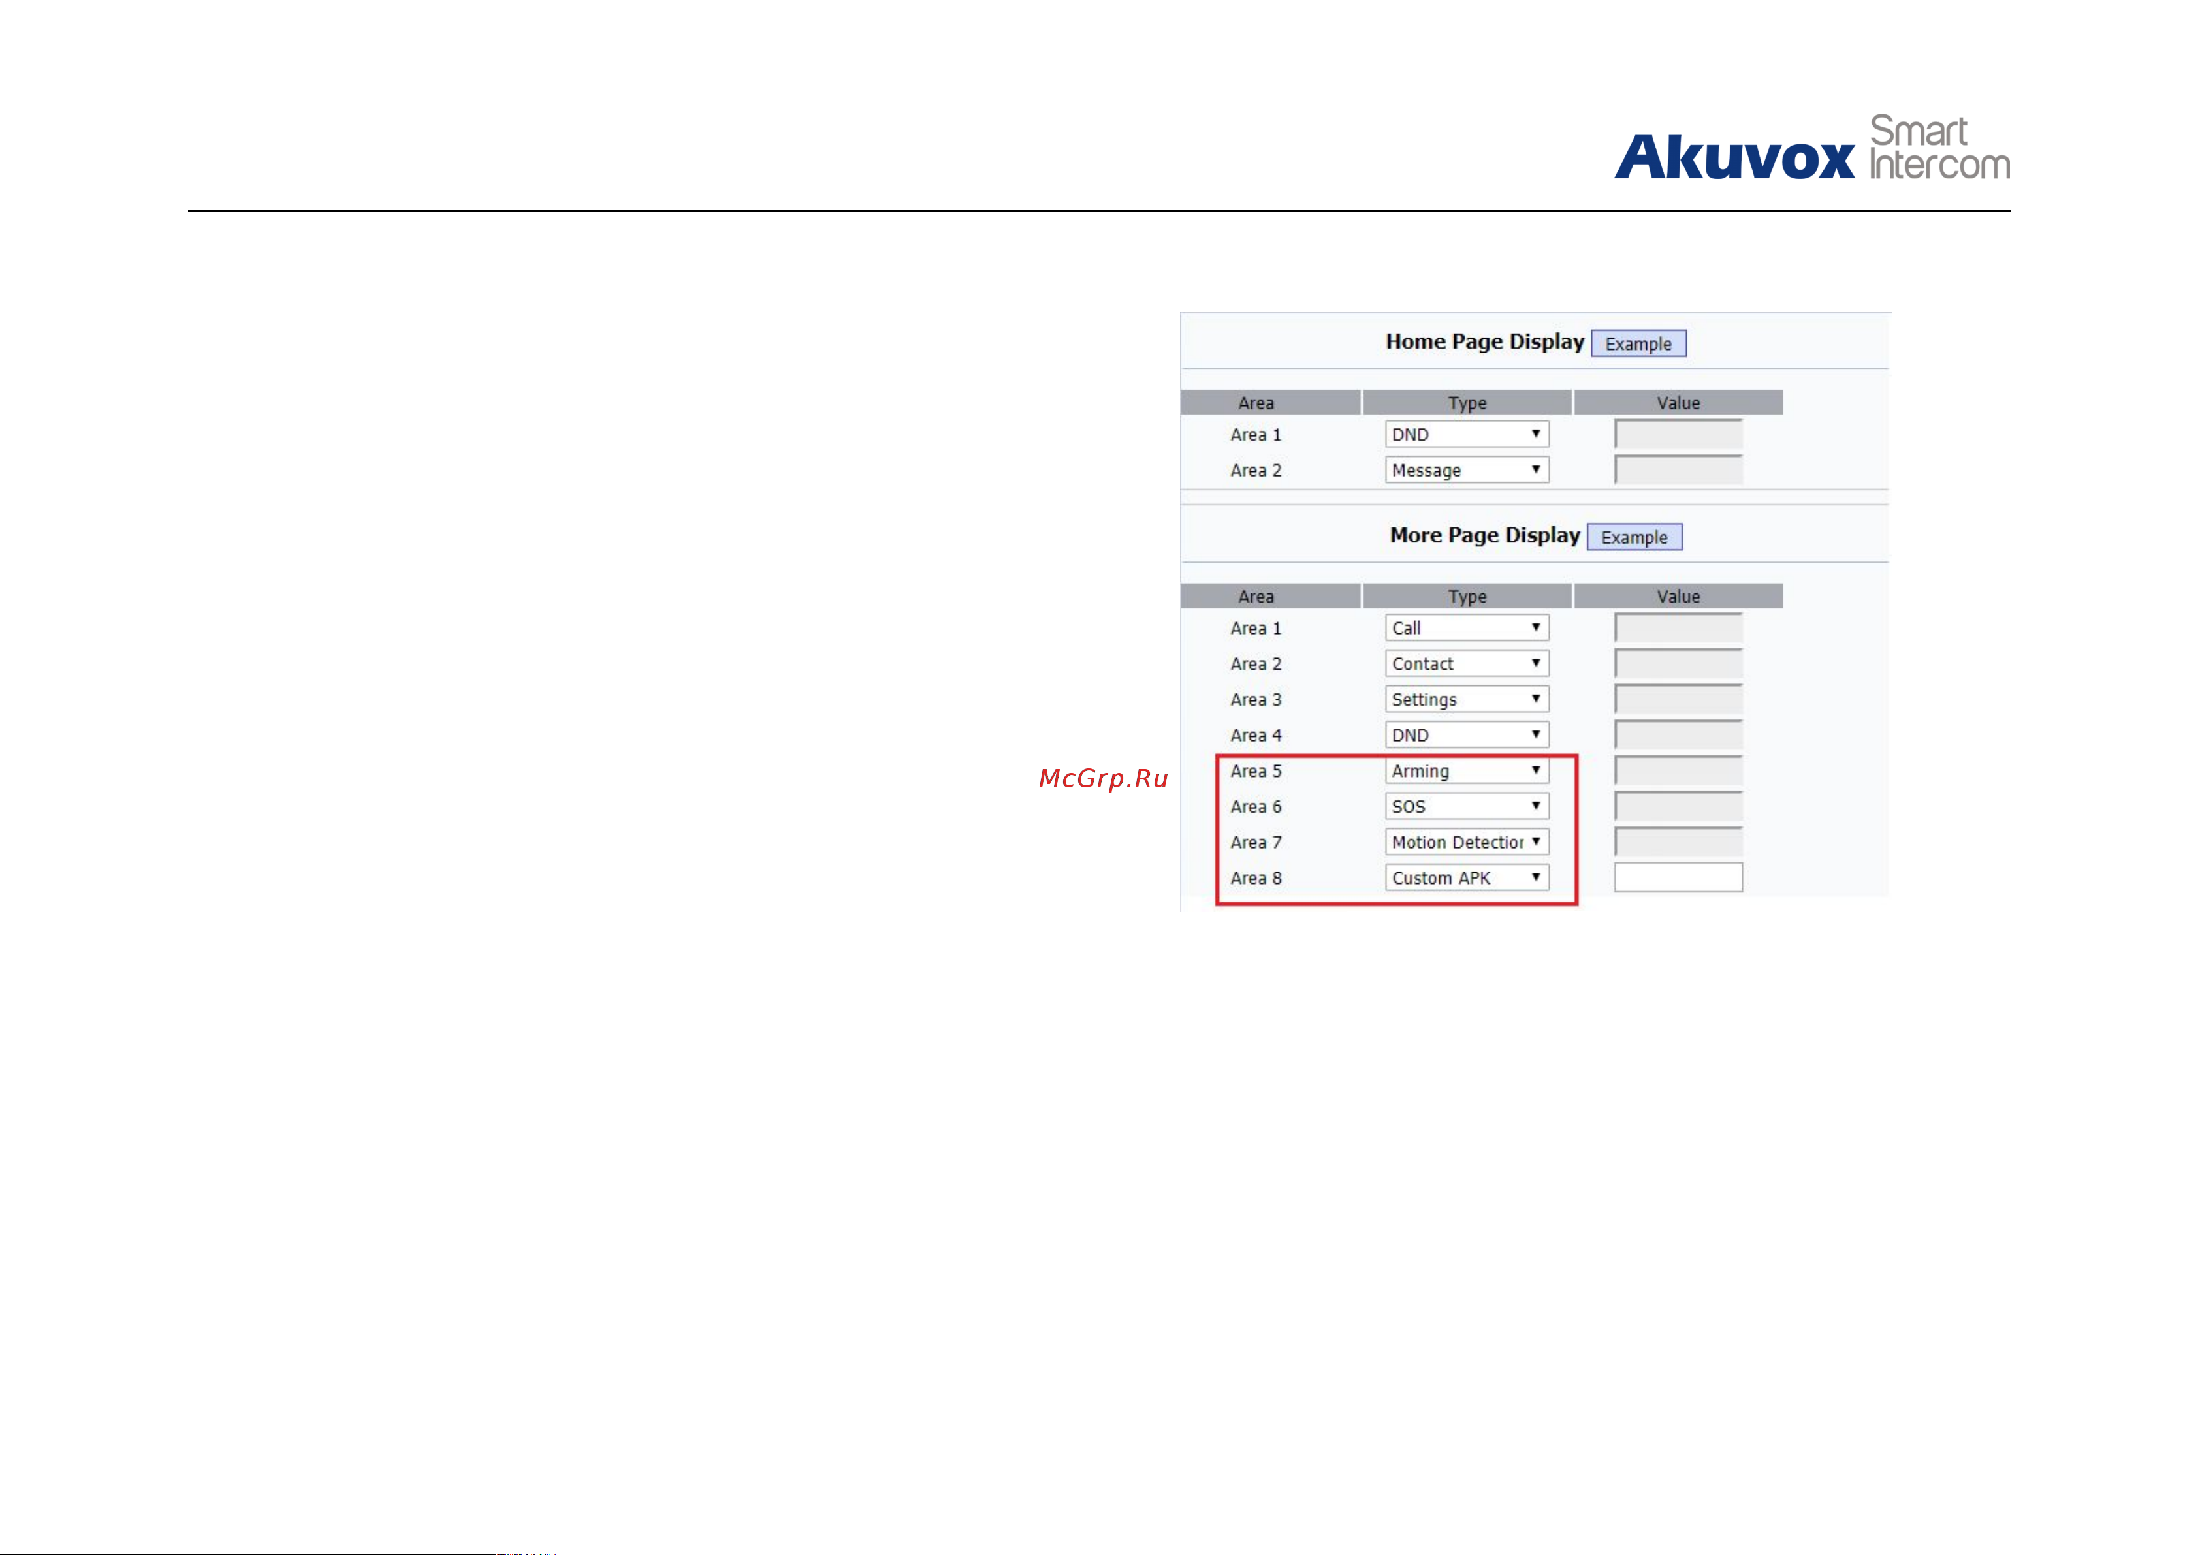This screenshot has width=2200, height=1555.
Task: Open Example for Home Page Display
Action: pyautogui.click(x=1638, y=343)
